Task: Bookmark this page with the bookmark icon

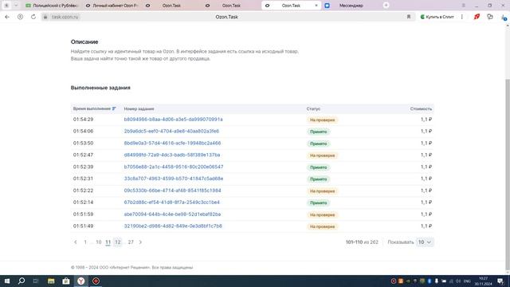Action: (x=409, y=17)
